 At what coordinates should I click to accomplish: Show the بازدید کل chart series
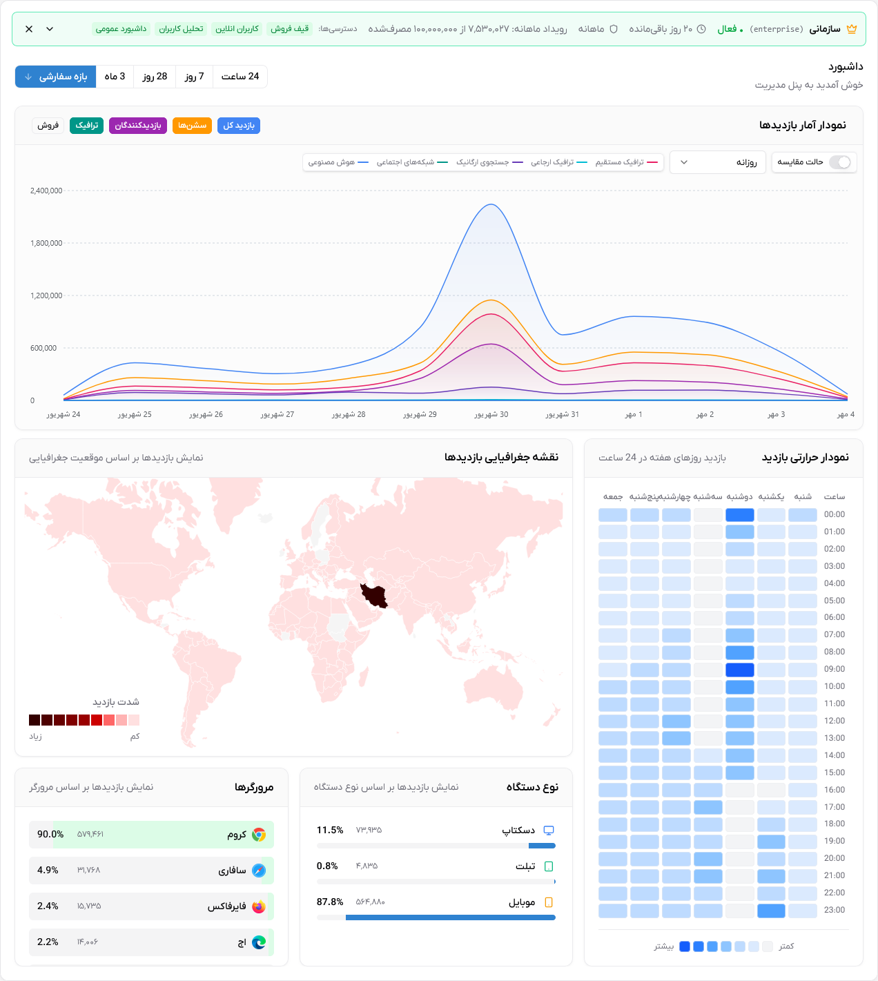click(239, 126)
